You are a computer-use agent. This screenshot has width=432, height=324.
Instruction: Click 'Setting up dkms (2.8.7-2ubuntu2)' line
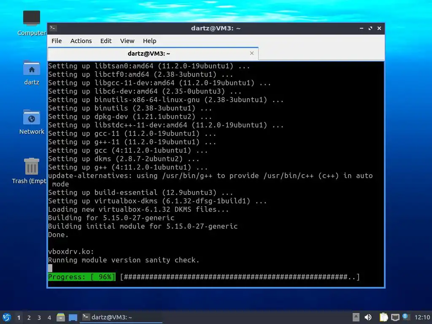pos(124,159)
